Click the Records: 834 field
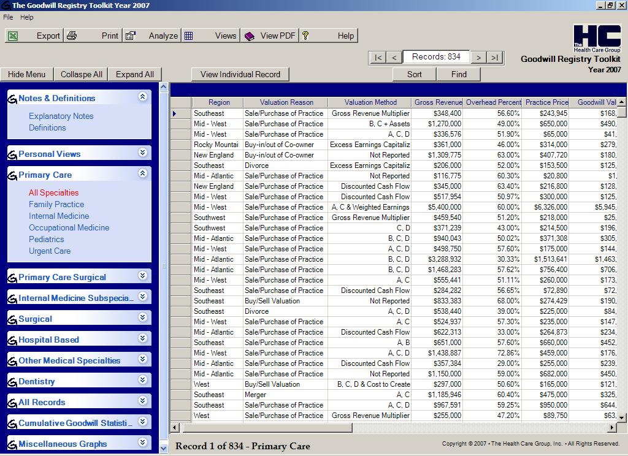 [x=436, y=57]
